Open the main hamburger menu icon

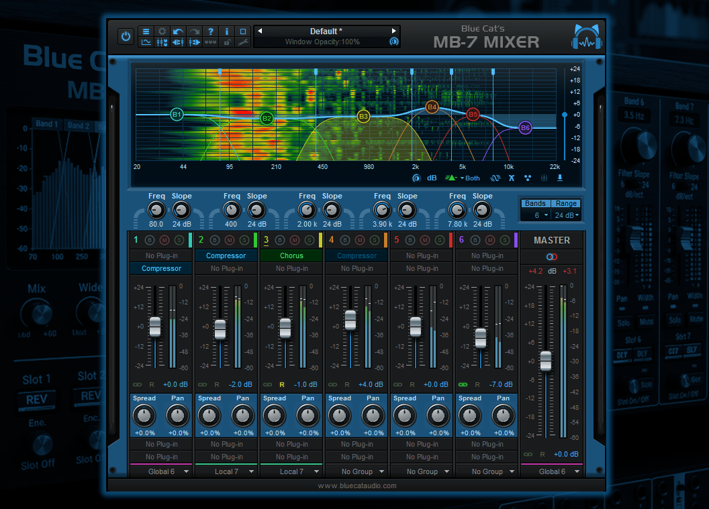click(146, 31)
